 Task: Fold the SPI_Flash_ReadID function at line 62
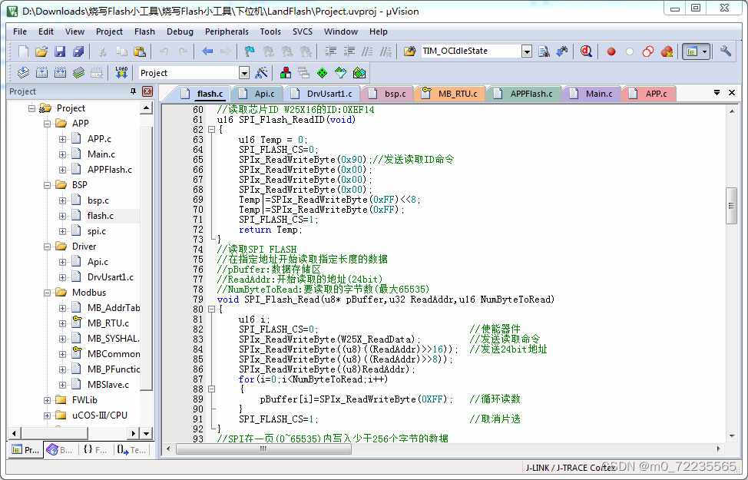pos(211,129)
